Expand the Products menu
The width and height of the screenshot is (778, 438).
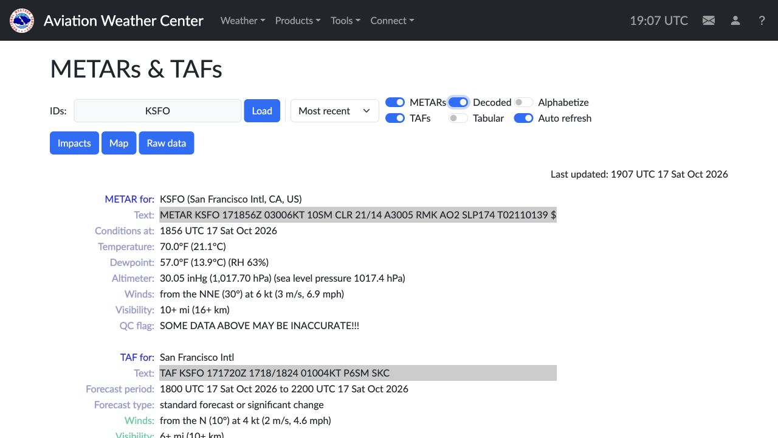298,21
